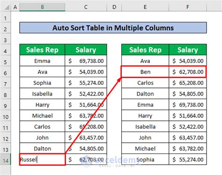222x175 pixels.
Task: Select cell 'Emma' in column B
Action: click(42, 61)
